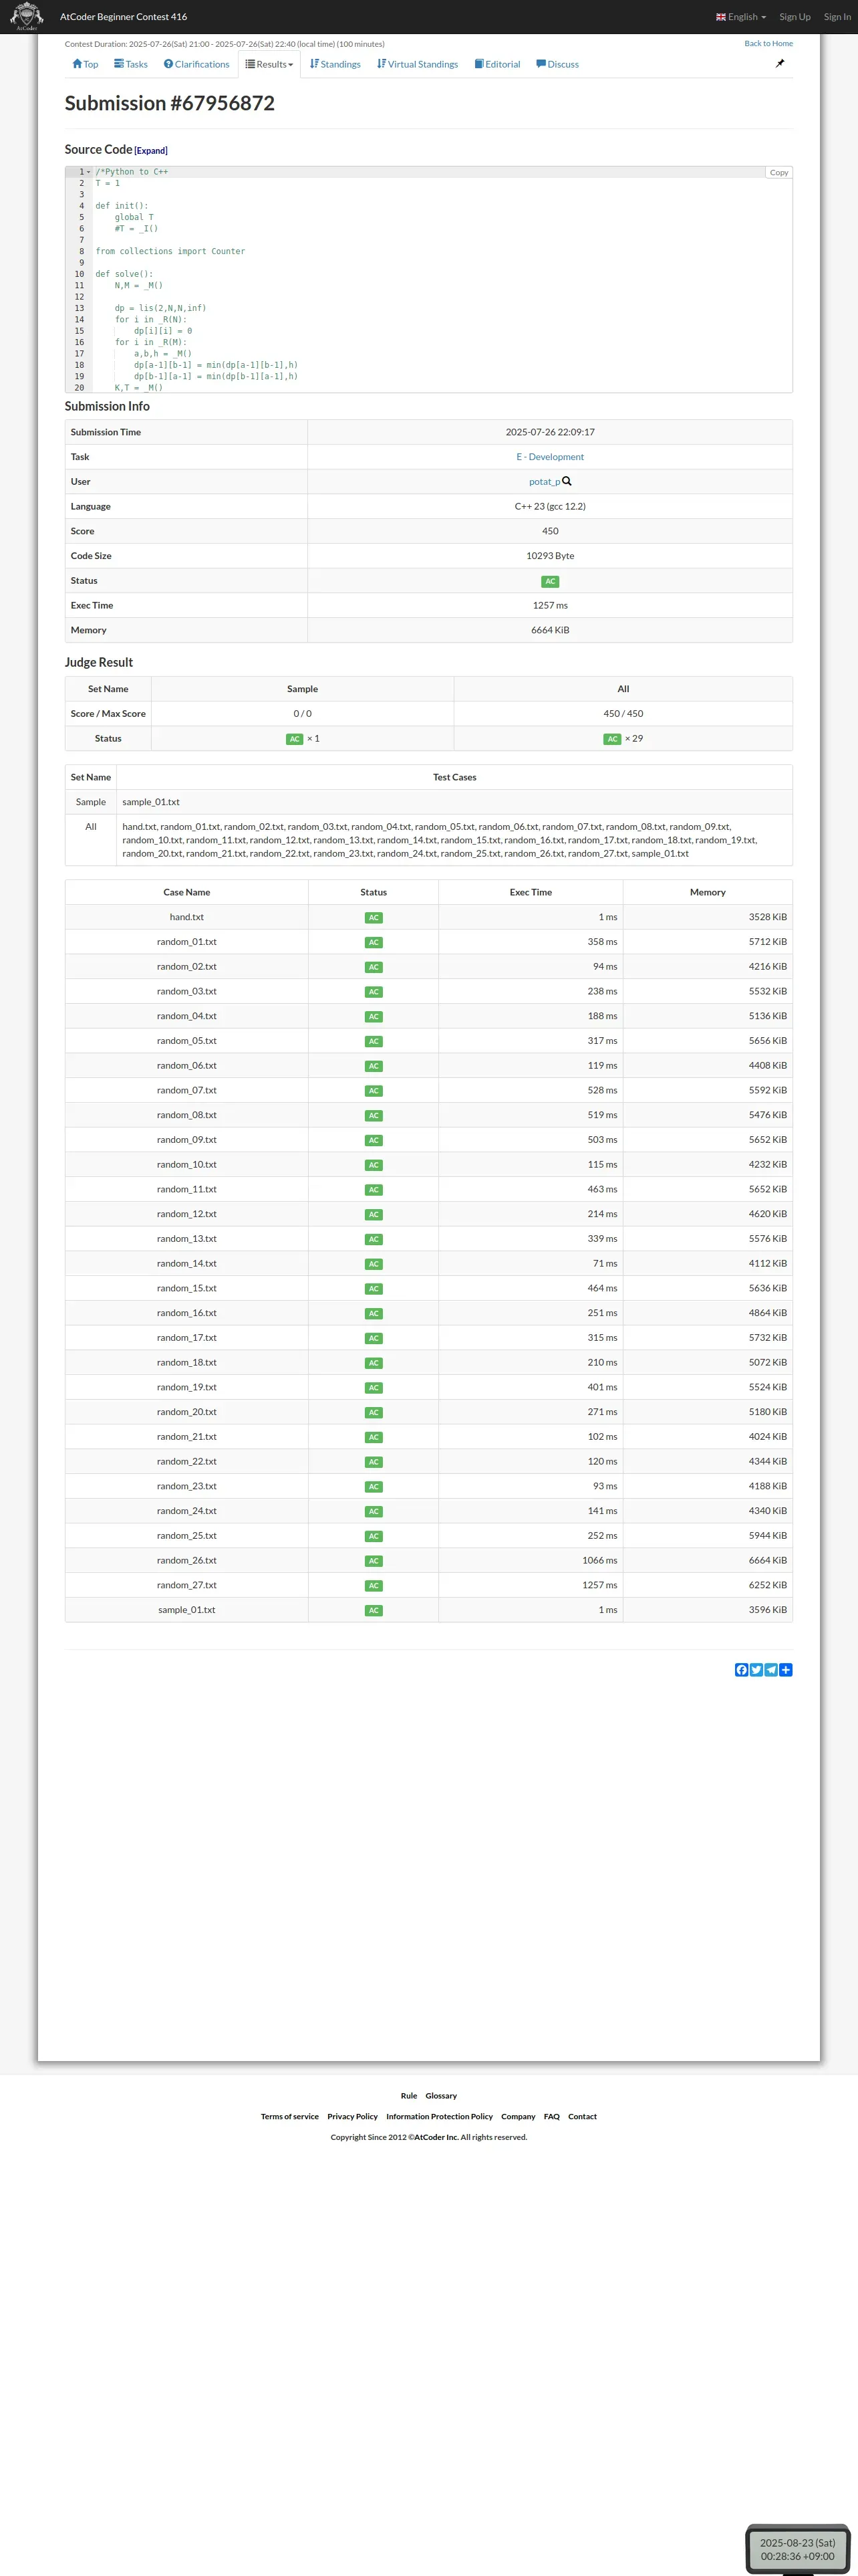Open Privacy Policy footer link
This screenshot has height=2576, width=858.
(x=353, y=2117)
